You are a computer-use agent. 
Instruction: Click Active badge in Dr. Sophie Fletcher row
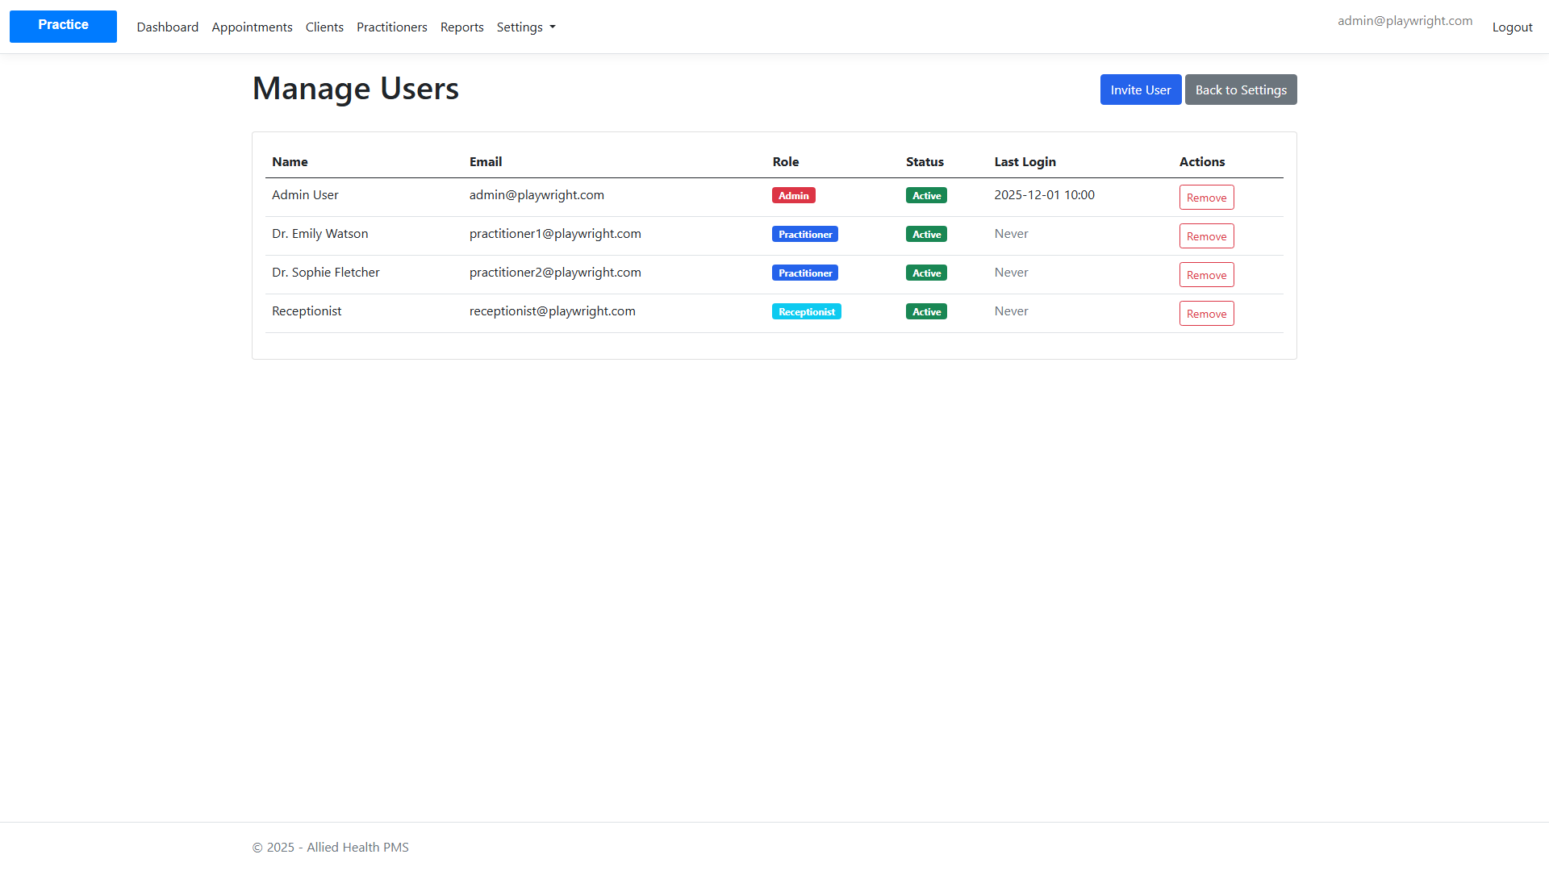(x=926, y=273)
